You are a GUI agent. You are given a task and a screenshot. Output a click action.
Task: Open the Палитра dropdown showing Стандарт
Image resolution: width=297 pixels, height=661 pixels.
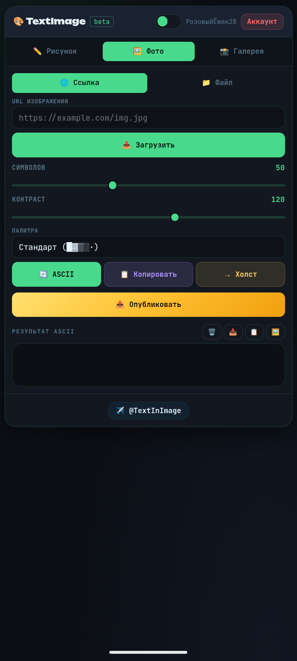click(148, 247)
